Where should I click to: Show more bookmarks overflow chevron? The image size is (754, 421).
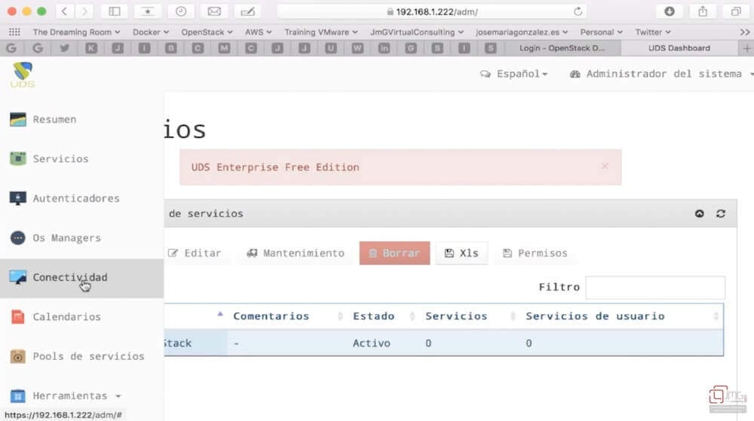coord(744,32)
